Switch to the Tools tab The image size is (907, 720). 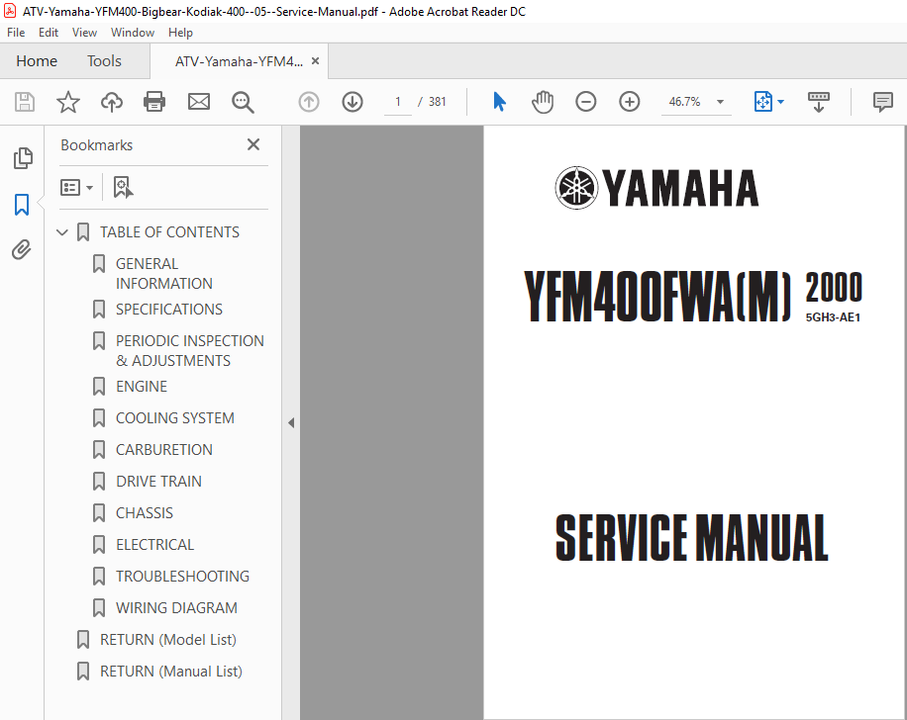pos(104,61)
